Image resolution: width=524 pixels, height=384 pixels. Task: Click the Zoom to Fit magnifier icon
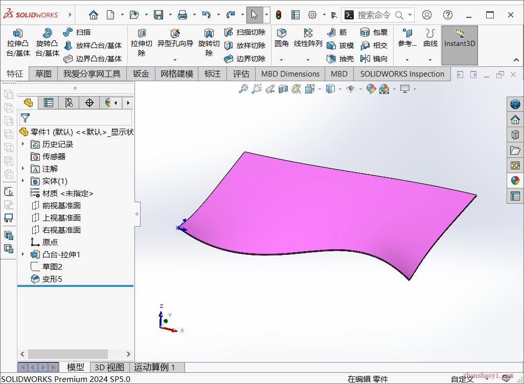click(x=243, y=89)
